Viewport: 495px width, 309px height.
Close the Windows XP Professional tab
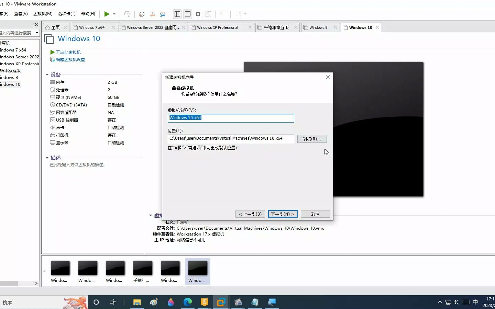click(x=250, y=27)
